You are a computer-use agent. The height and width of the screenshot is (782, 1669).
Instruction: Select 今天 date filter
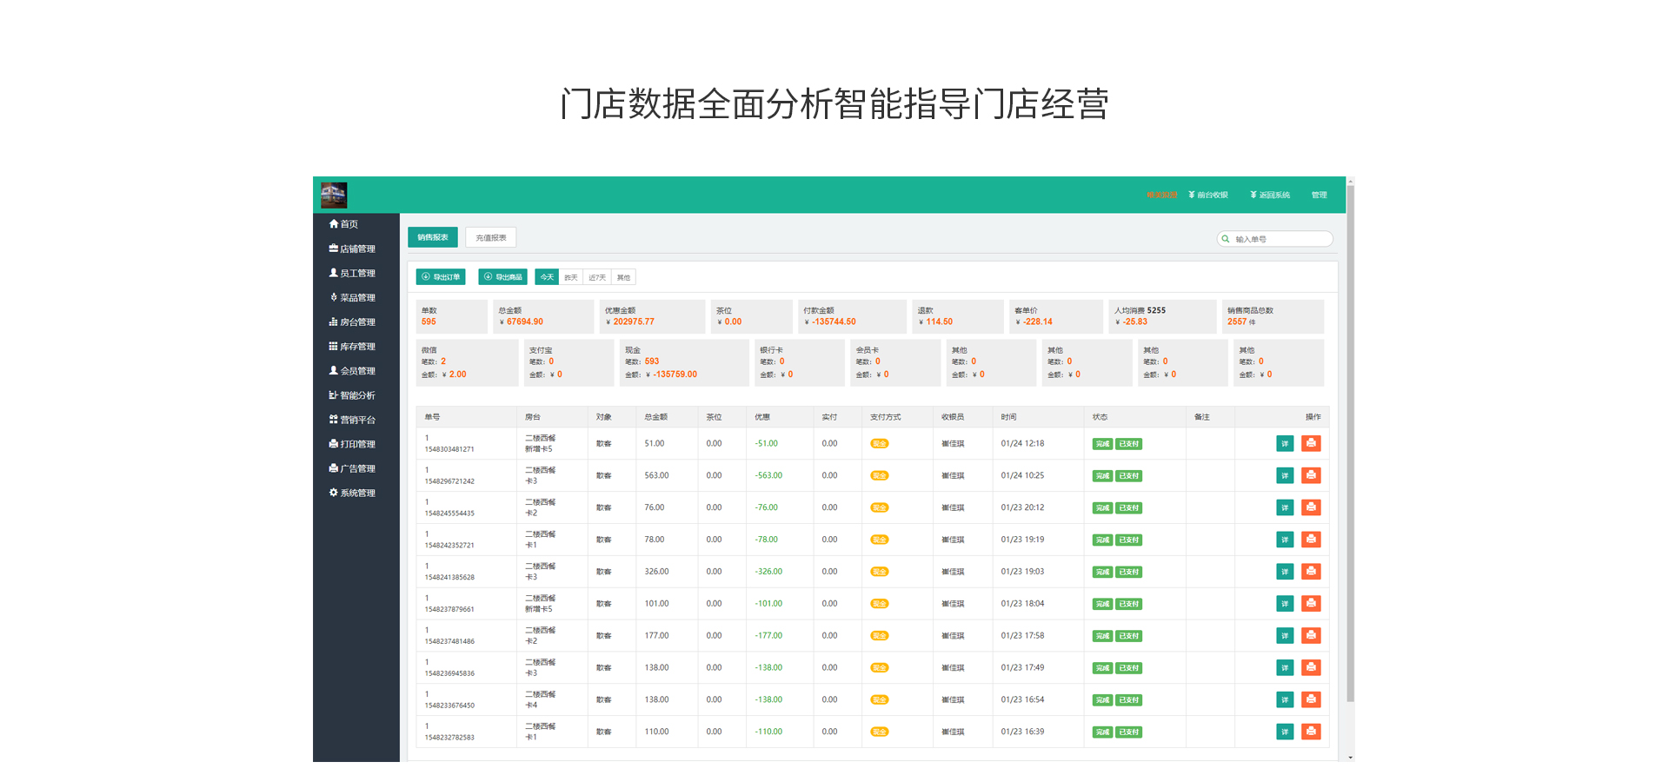pos(547,277)
